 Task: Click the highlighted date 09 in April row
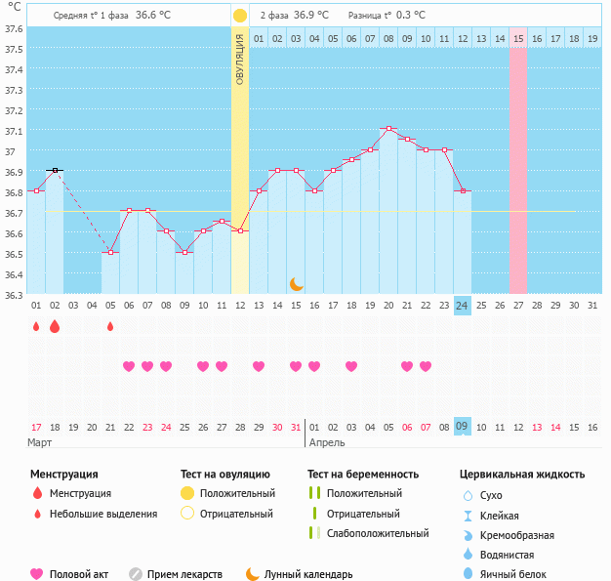coord(463,427)
